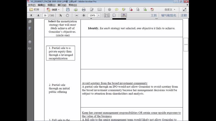Open the 编辑(E) menu

point(42,5)
